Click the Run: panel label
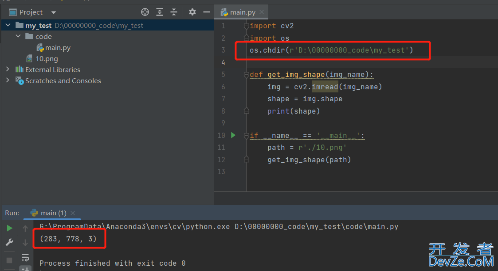The image size is (498, 271). click(12, 213)
